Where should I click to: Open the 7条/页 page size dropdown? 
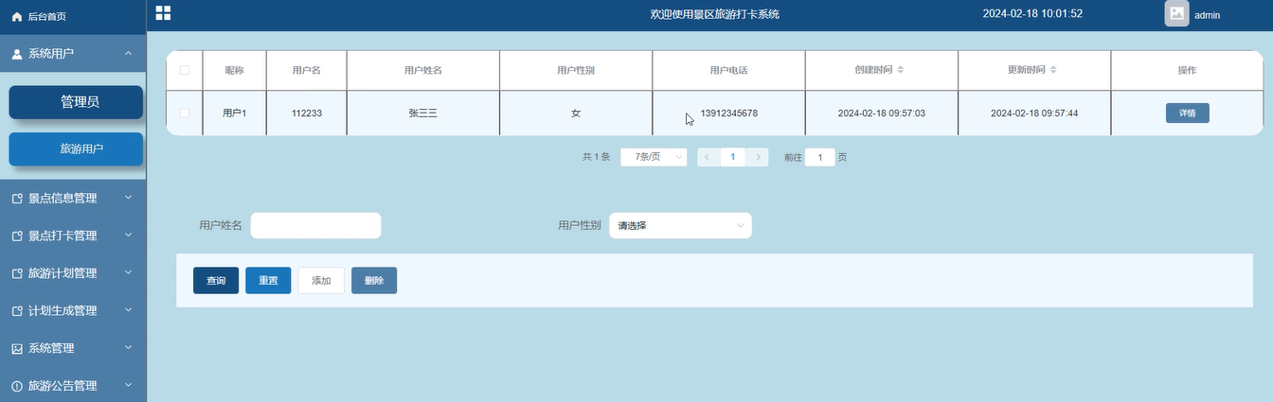(x=654, y=157)
